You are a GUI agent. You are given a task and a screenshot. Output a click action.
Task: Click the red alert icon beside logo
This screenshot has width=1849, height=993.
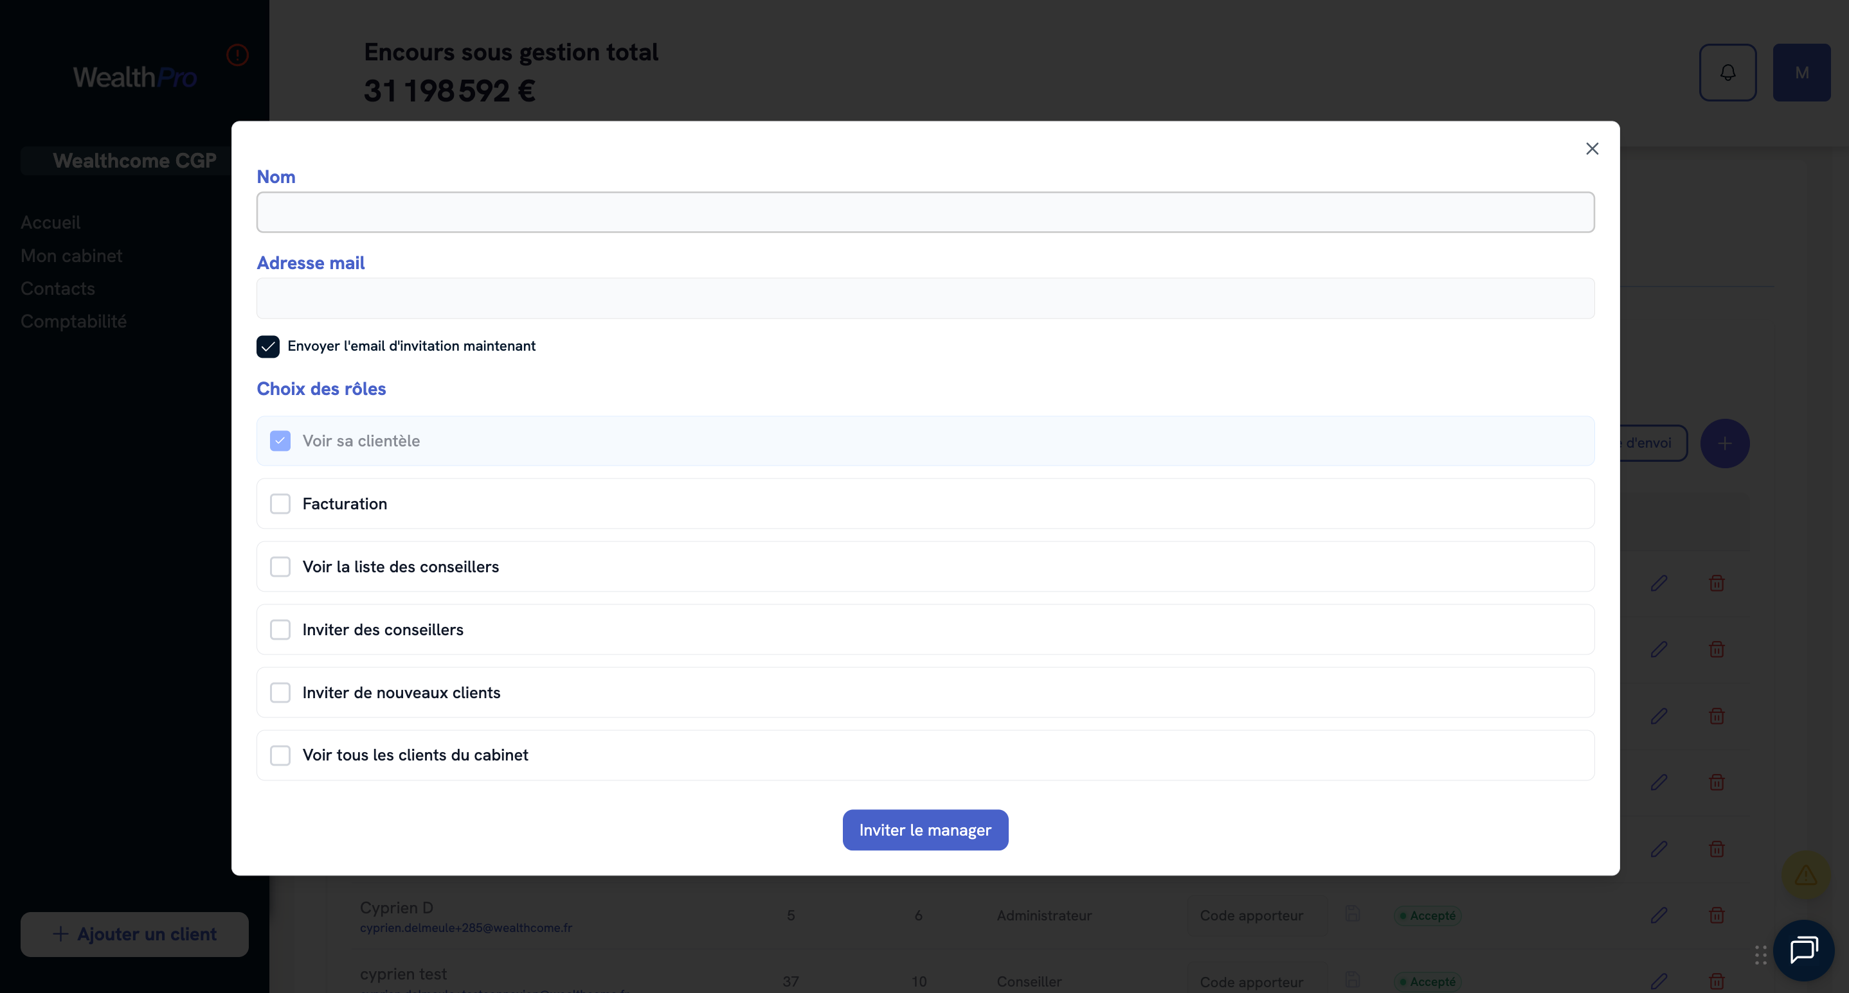[238, 55]
